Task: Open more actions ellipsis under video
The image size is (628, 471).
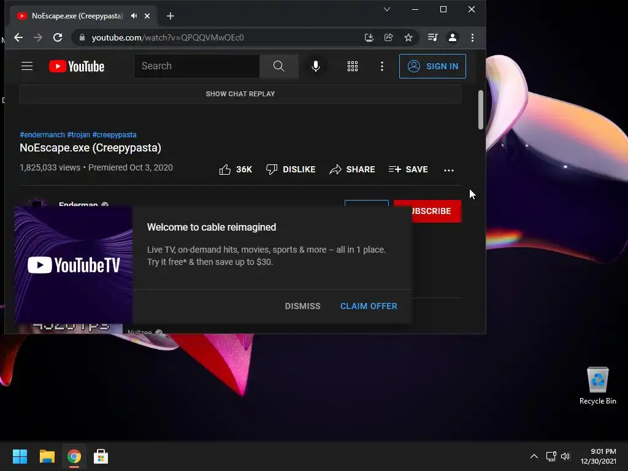Action: tap(448, 170)
